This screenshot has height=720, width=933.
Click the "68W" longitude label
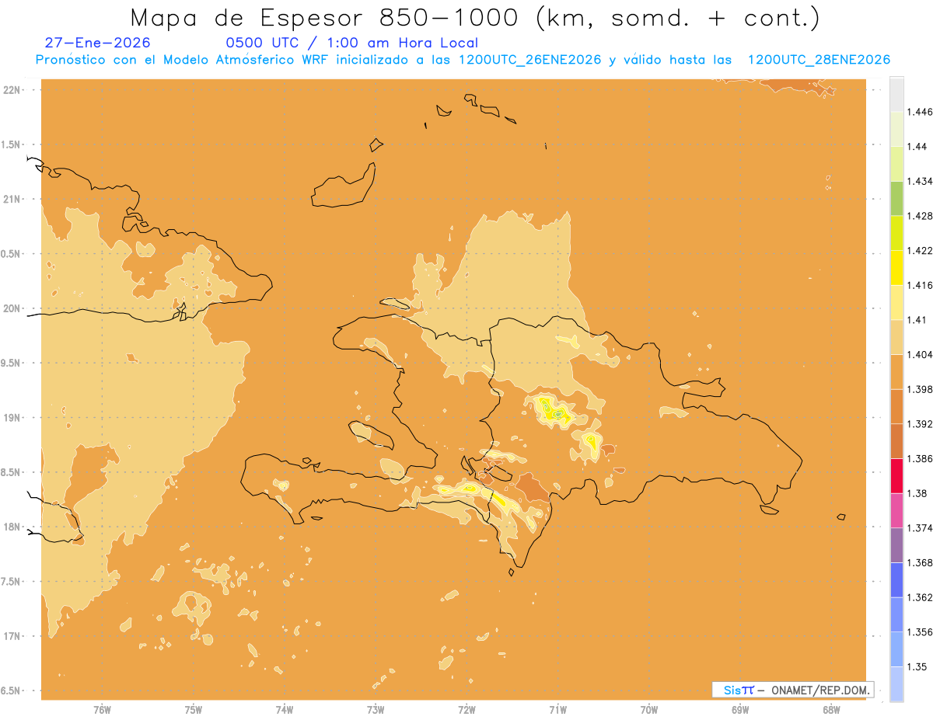click(x=831, y=710)
